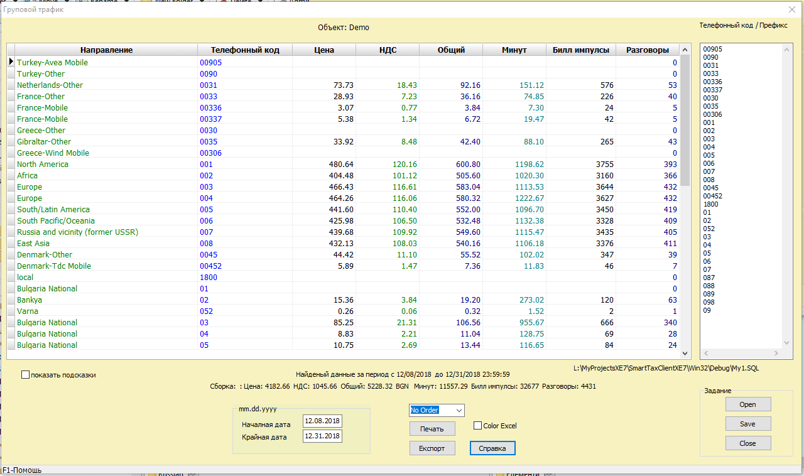This screenshot has height=476, width=804.
Task: Open help with the Справка button
Action: pyautogui.click(x=492, y=448)
